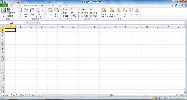Switch to the 삽입 (Insert) tab
The height and width of the screenshot is (100, 187).
[x=18, y=5]
